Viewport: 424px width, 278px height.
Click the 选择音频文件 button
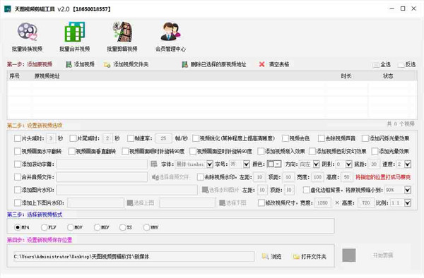click(170, 177)
